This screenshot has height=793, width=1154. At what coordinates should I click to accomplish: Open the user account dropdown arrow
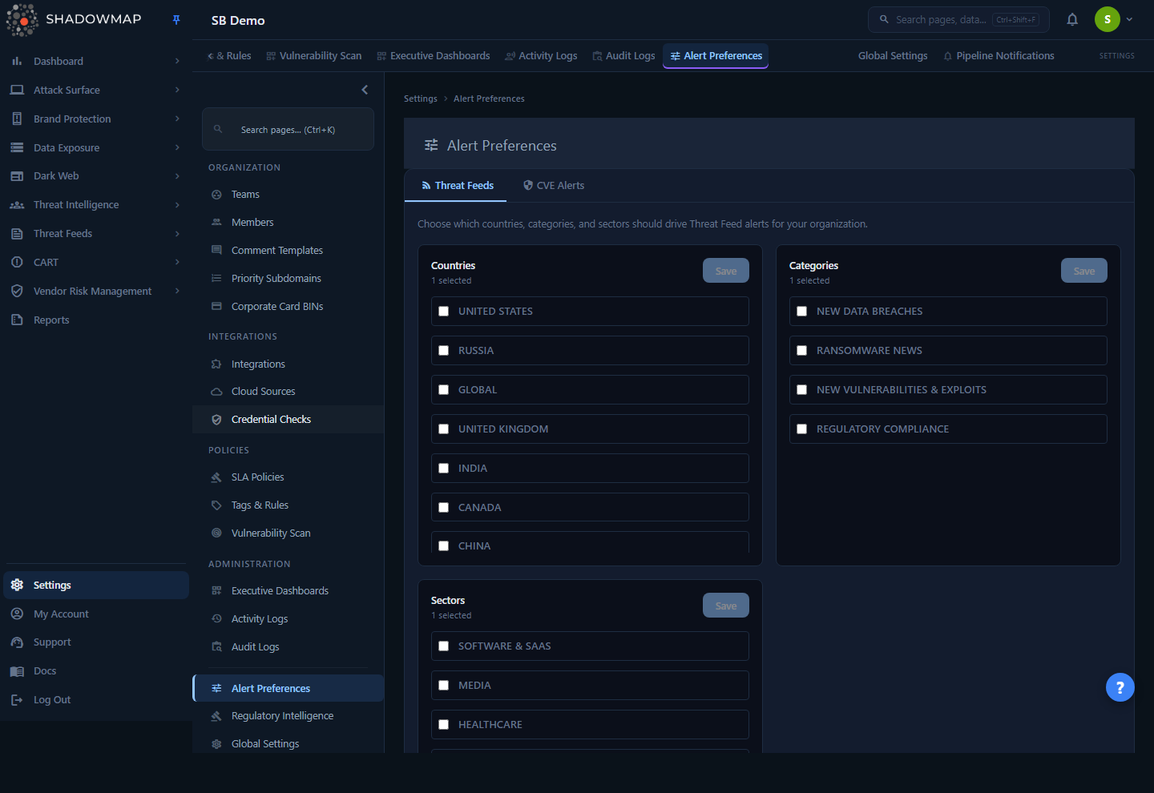tap(1129, 19)
